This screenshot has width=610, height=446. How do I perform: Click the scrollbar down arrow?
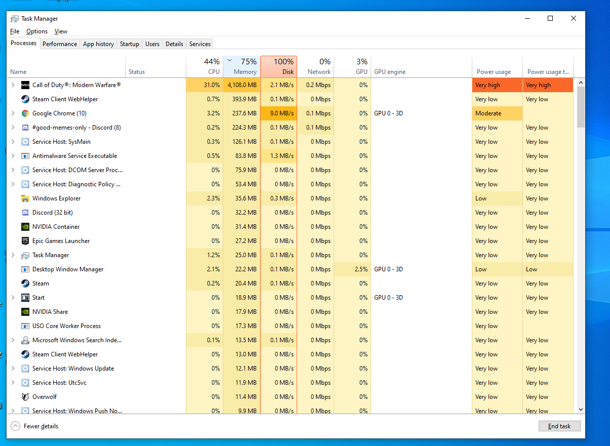click(581, 409)
